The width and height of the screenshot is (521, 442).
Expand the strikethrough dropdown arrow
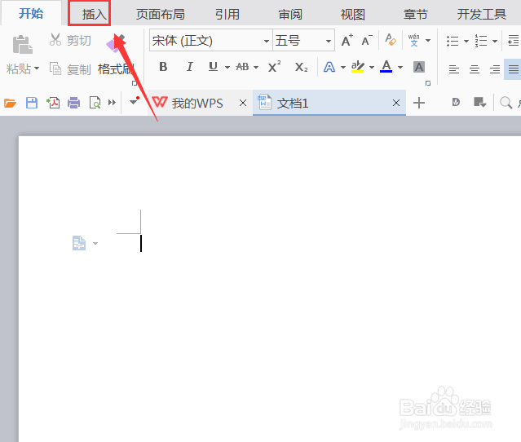coord(256,67)
